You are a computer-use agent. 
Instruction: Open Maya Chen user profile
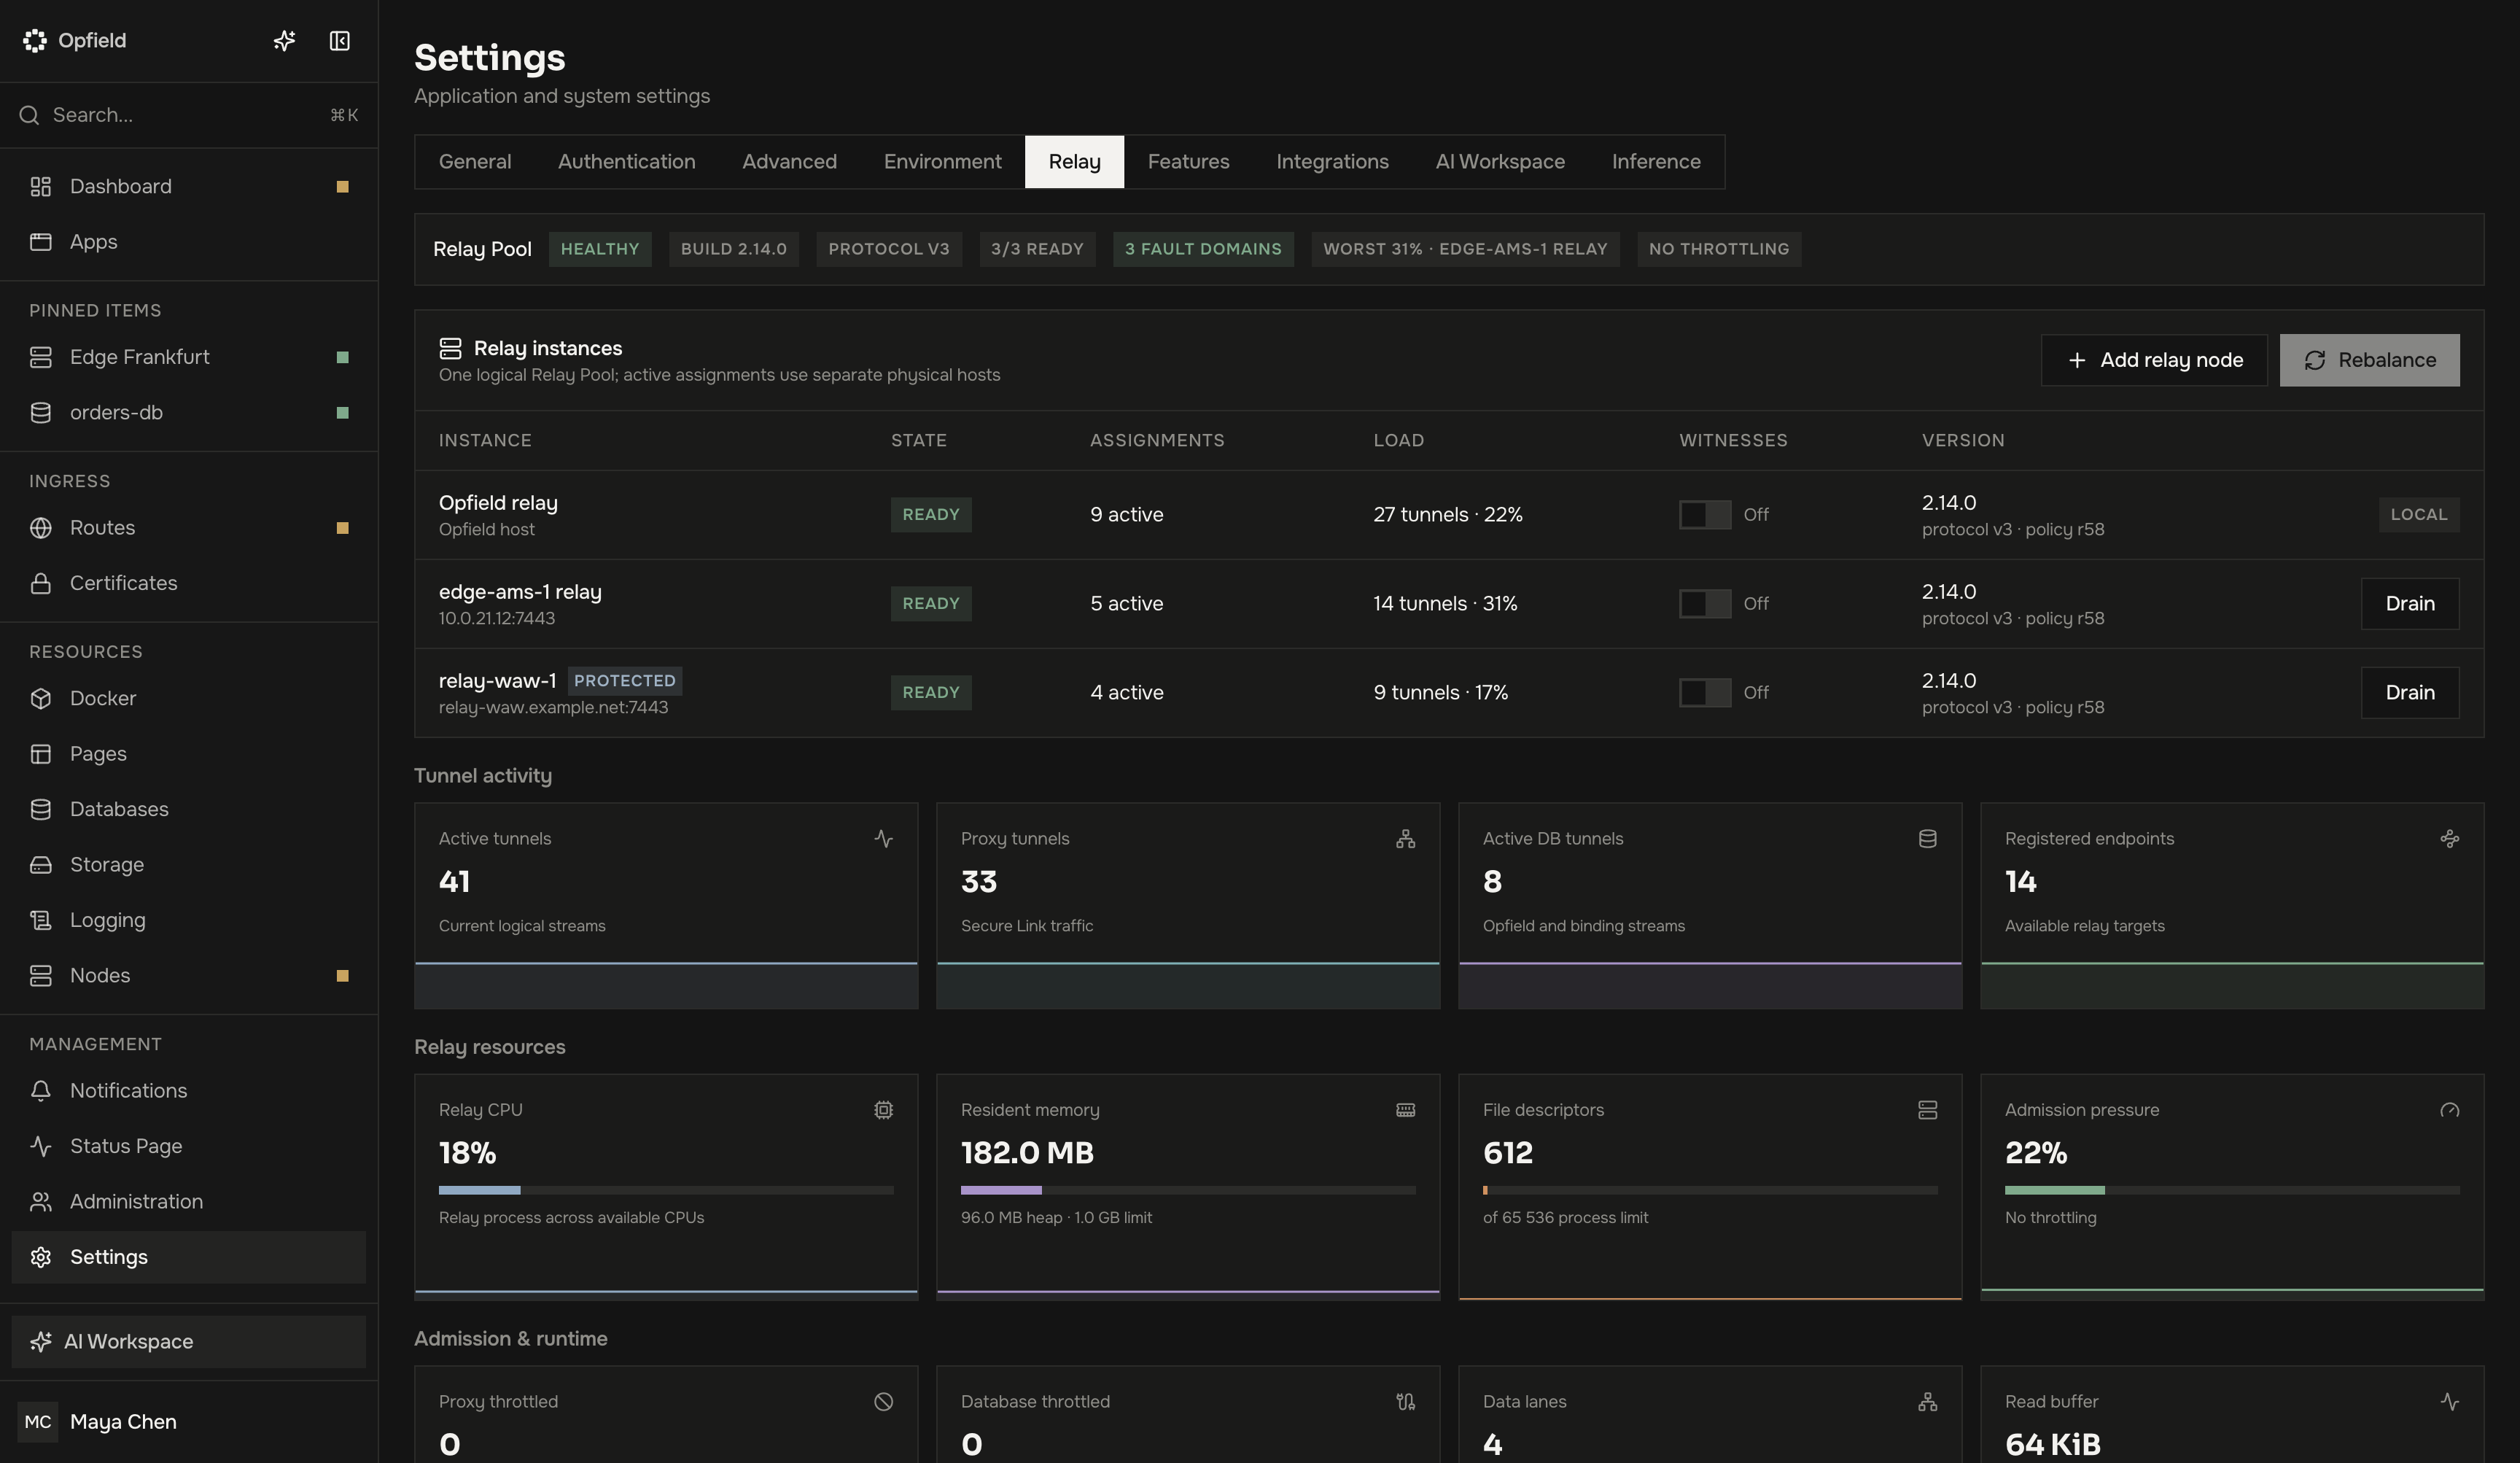[189, 1422]
